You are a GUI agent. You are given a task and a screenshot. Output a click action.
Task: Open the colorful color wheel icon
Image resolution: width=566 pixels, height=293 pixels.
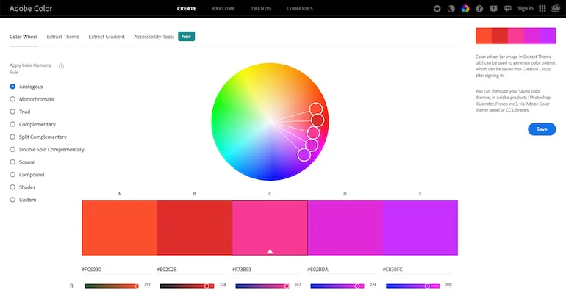point(465,9)
